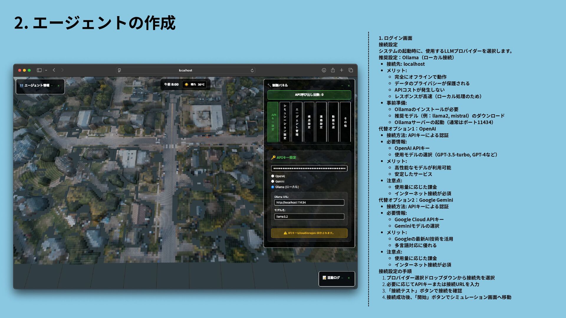
Task: Select the OpenAI radio button
Action: [273, 176]
